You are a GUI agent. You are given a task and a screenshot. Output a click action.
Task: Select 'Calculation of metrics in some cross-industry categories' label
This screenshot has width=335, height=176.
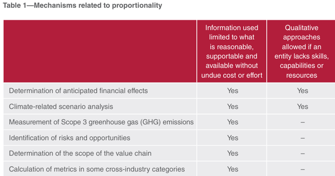(97, 169)
